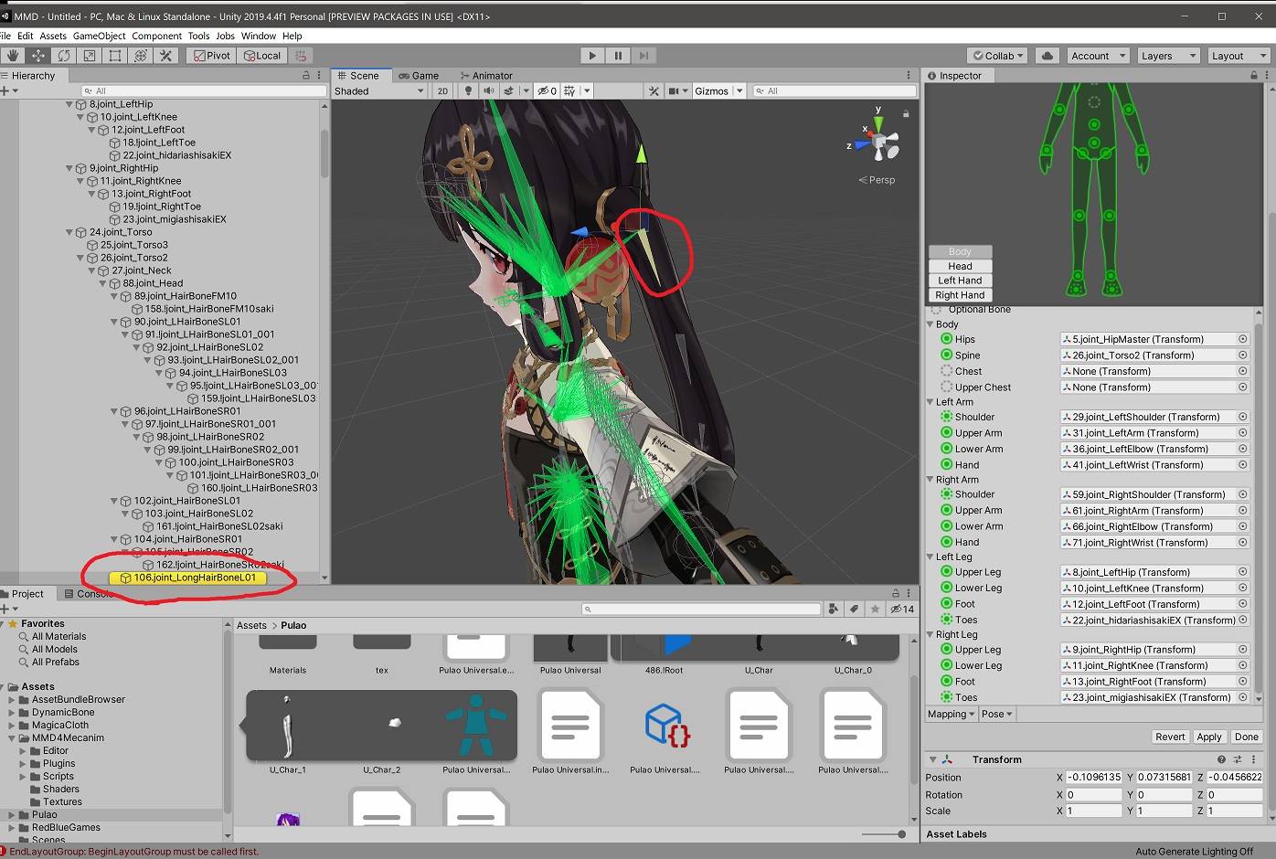Open the Account dropdown

point(1098,56)
